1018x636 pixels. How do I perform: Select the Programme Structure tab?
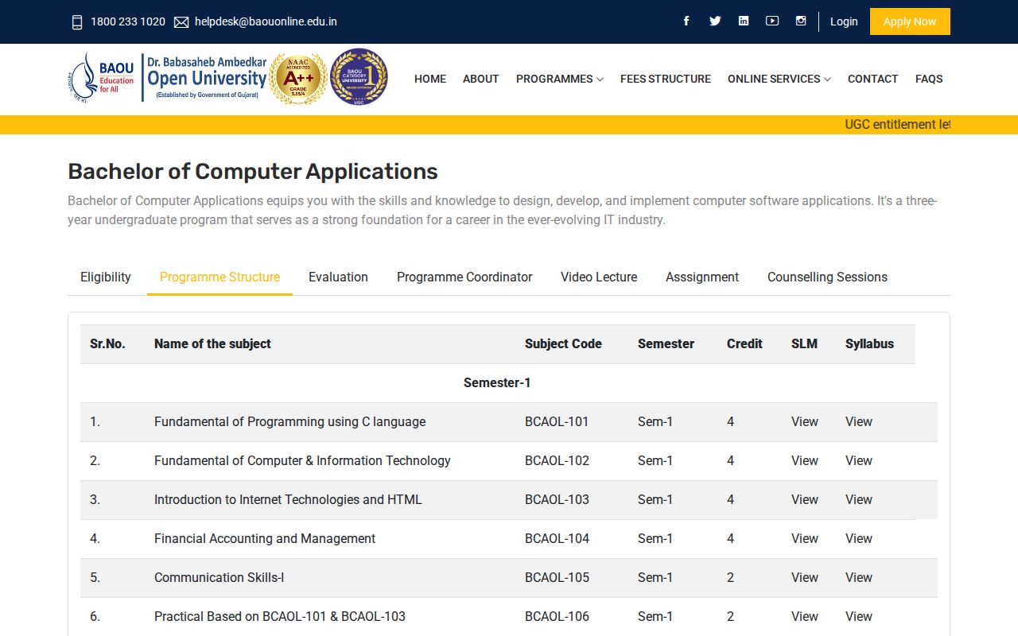(x=220, y=277)
